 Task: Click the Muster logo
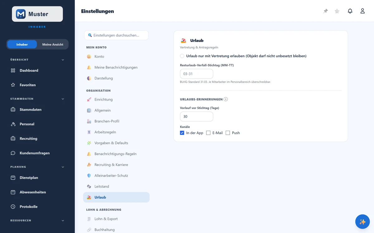37,14
